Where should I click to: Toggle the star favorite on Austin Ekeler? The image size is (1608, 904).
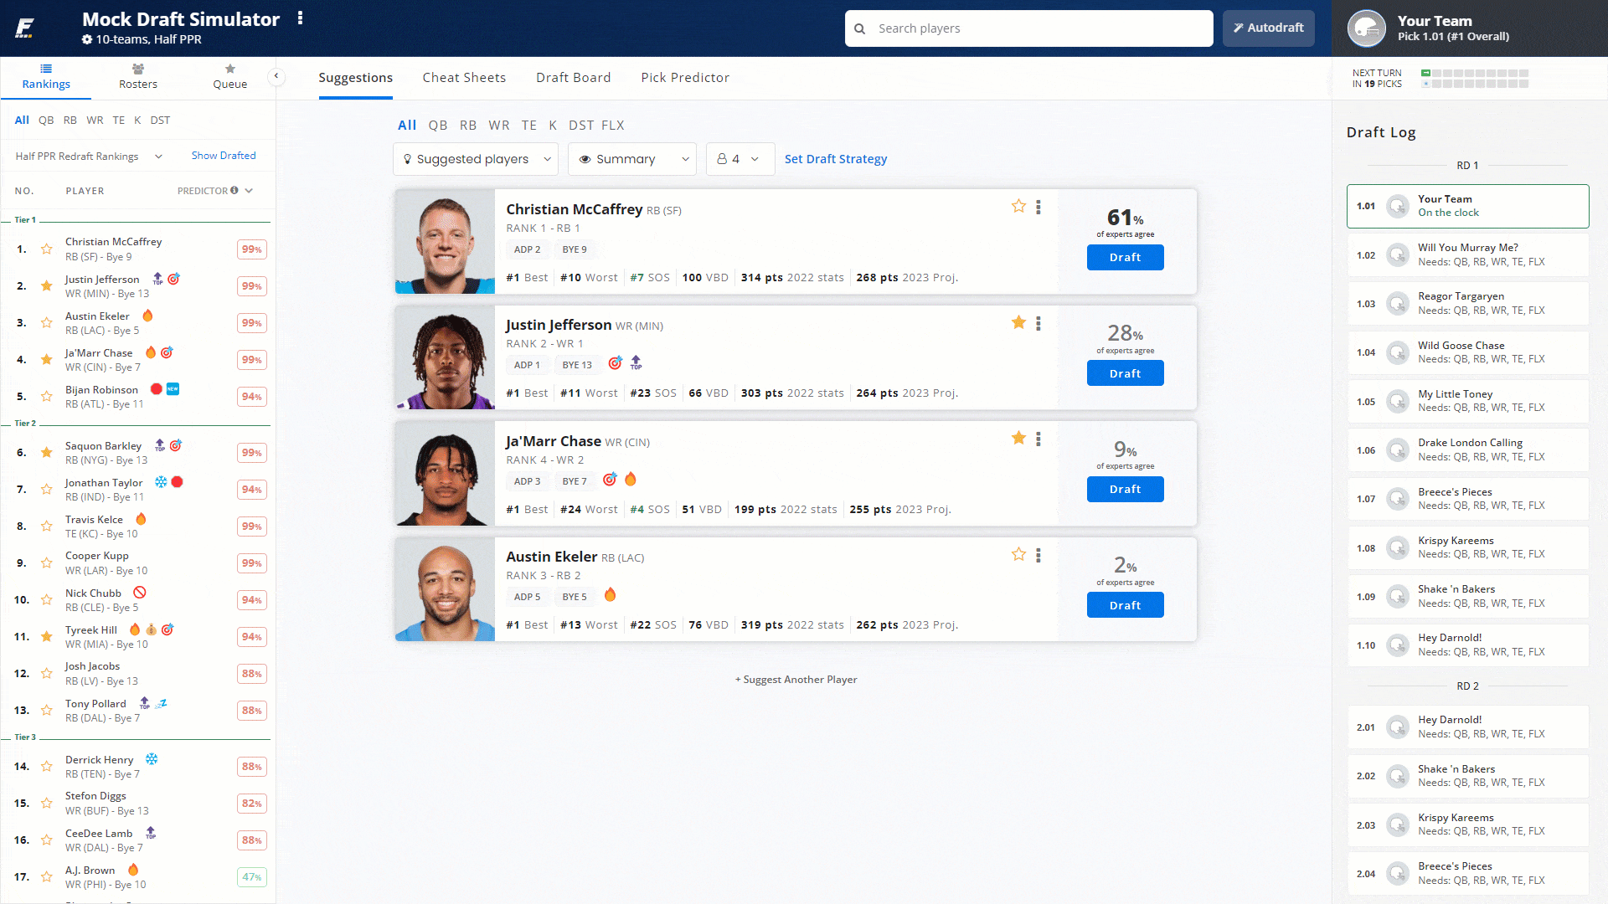tap(1018, 554)
